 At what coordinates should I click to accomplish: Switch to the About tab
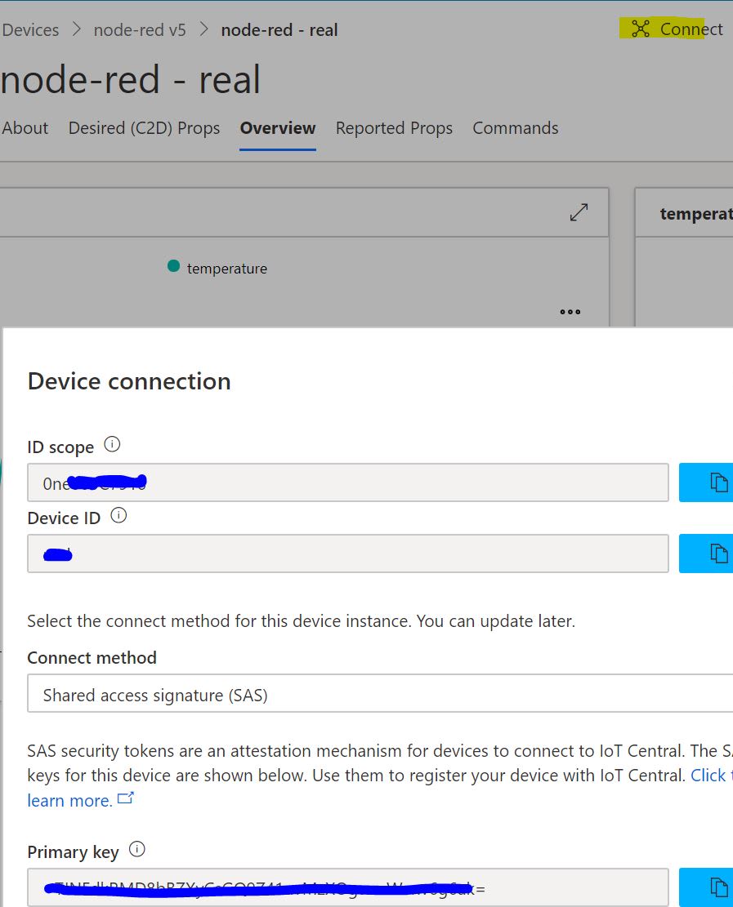click(x=25, y=128)
